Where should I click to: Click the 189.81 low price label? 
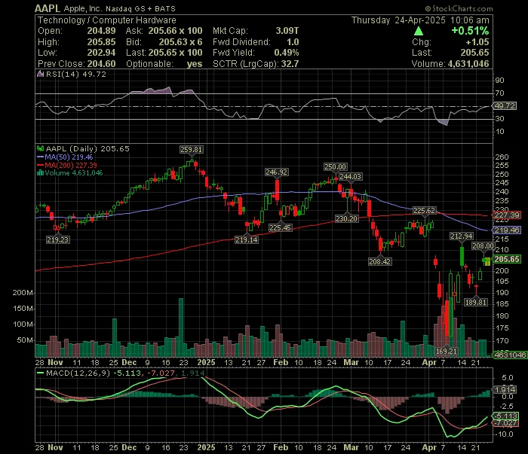[476, 303]
